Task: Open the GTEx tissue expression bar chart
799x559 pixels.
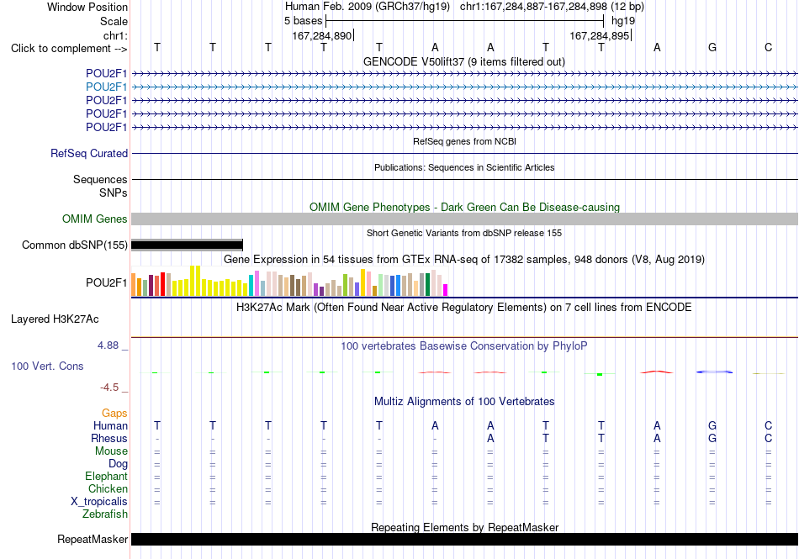Action: click(x=289, y=281)
